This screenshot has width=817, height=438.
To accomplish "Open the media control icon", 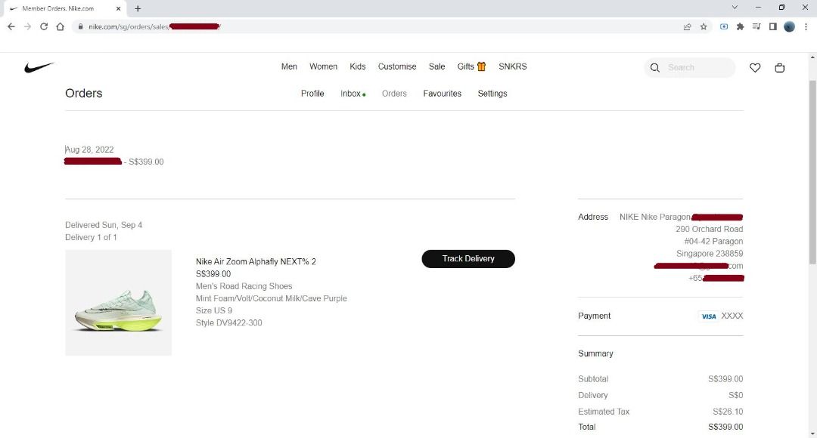I will click(756, 26).
